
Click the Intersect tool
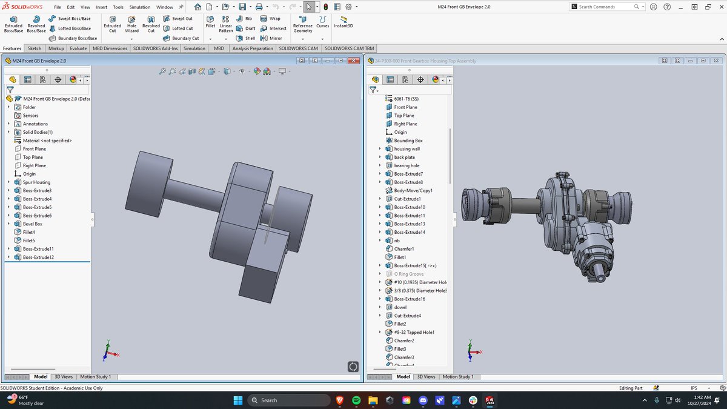click(273, 28)
